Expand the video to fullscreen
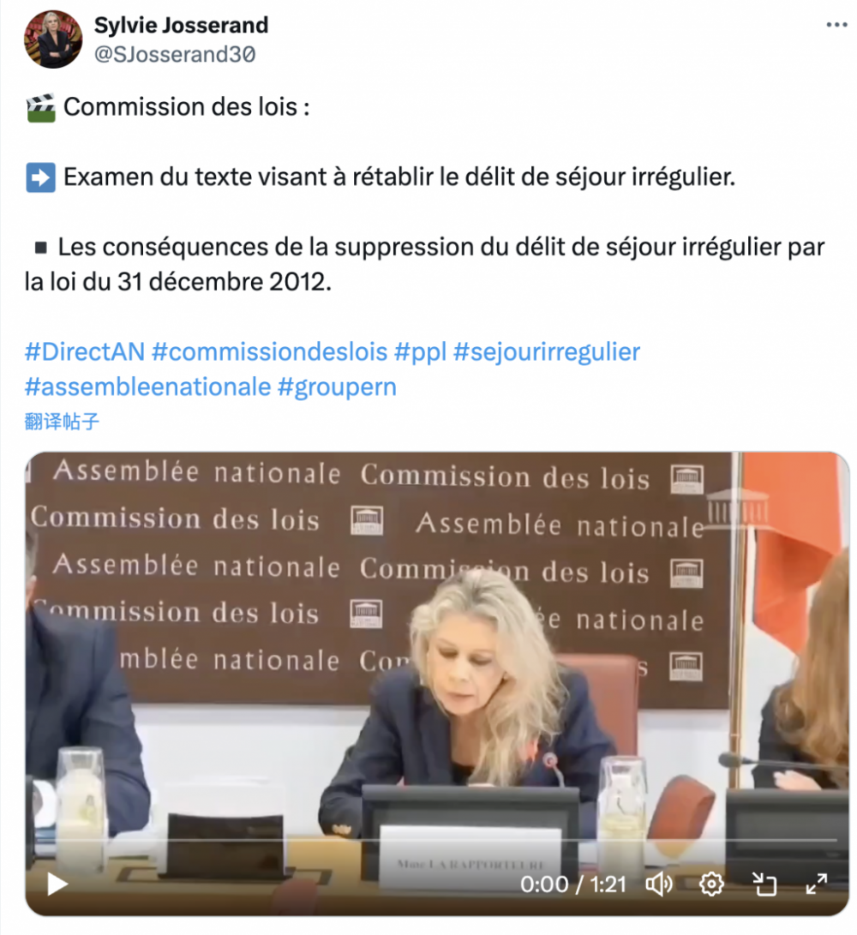Screen dimensions: 857x935 click(x=816, y=884)
